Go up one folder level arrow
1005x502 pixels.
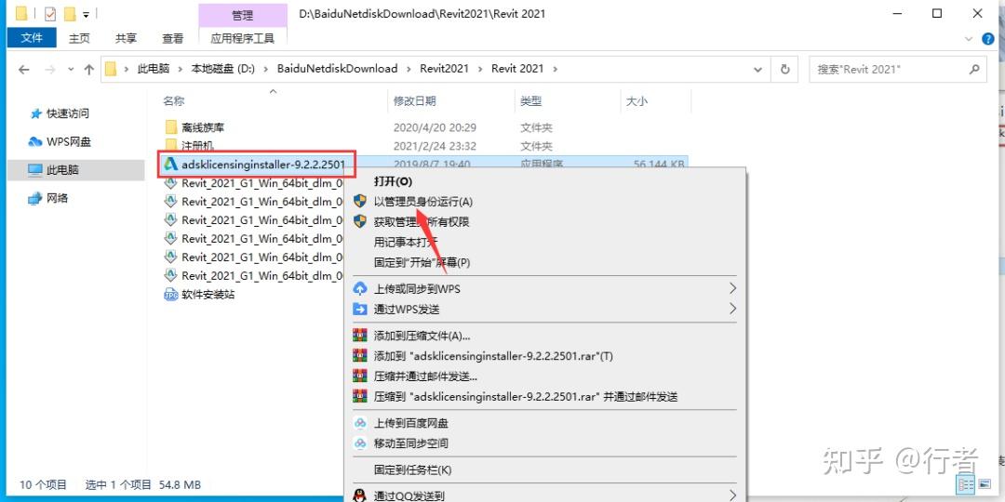point(89,69)
